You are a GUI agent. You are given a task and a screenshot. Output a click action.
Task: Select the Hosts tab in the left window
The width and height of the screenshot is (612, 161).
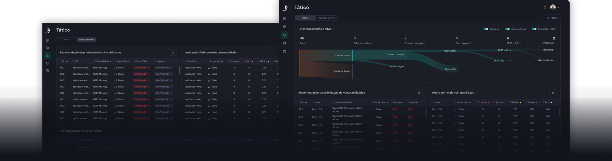pyautogui.click(x=67, y=40)
